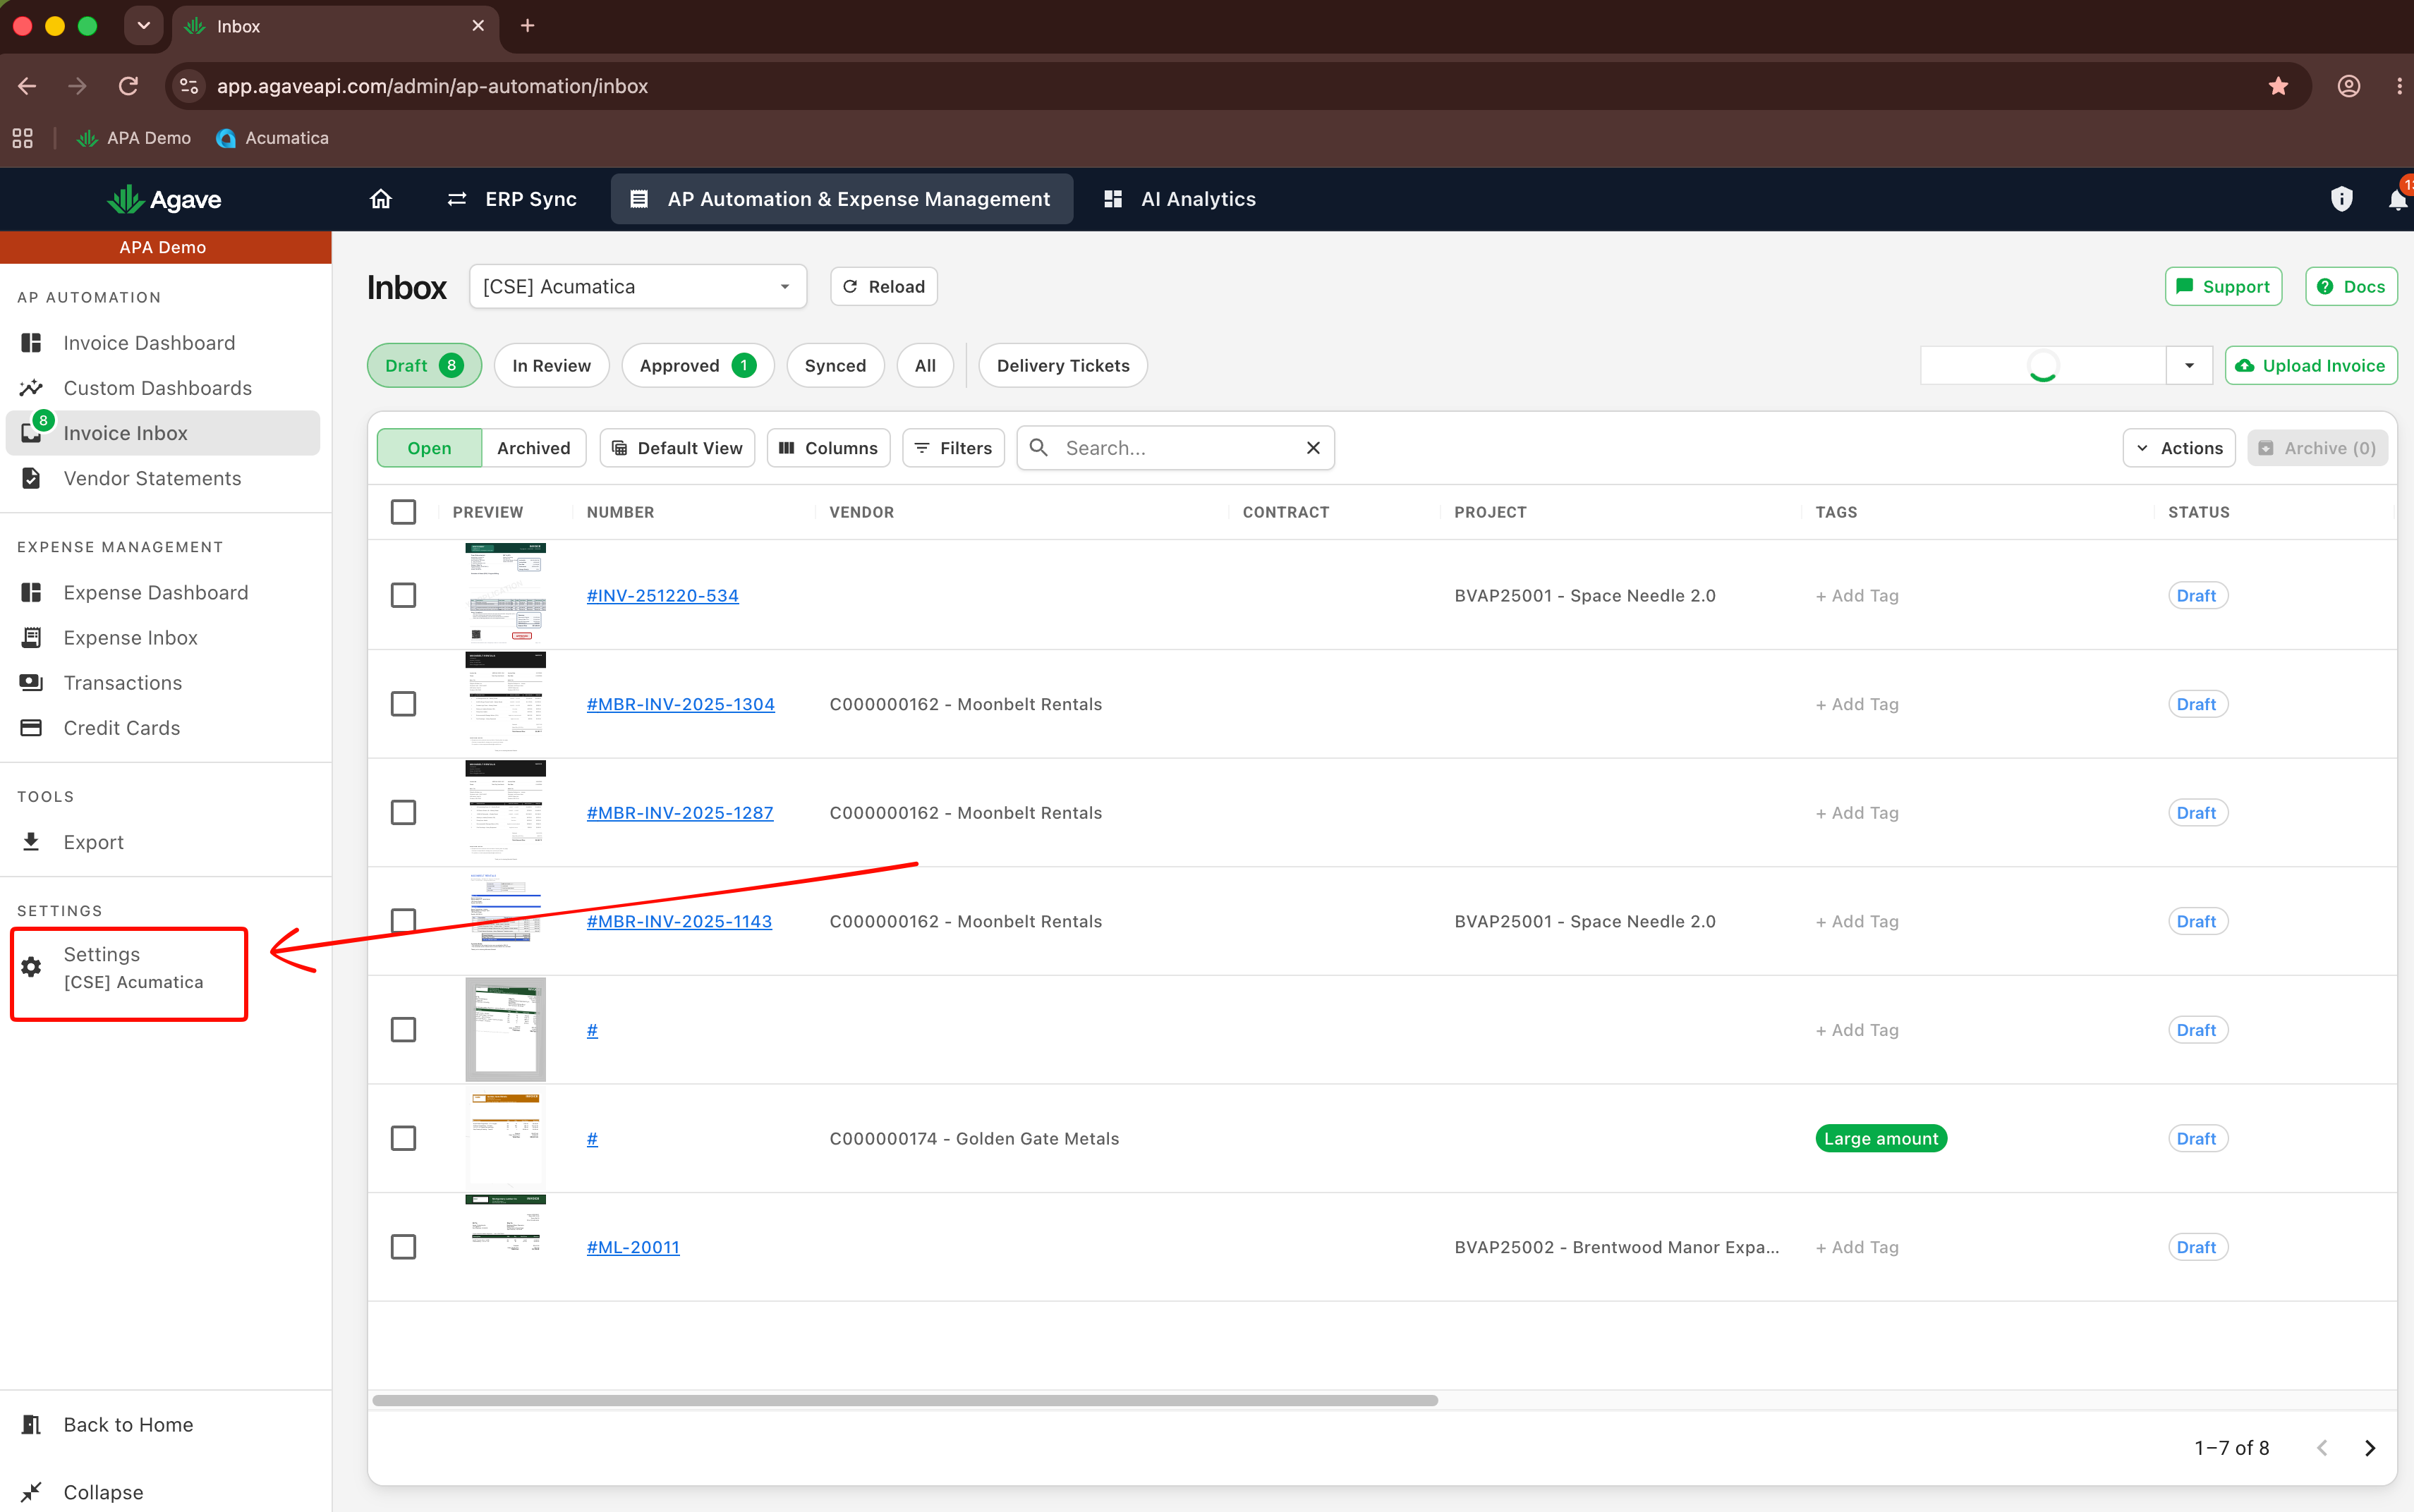
Task: Click the Invoice Inbox icon with badge
Action: tap(33, 431)
